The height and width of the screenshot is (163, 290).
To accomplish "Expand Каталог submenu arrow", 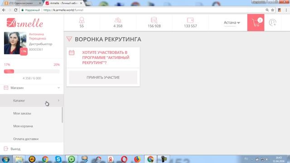I will [58, 101].
